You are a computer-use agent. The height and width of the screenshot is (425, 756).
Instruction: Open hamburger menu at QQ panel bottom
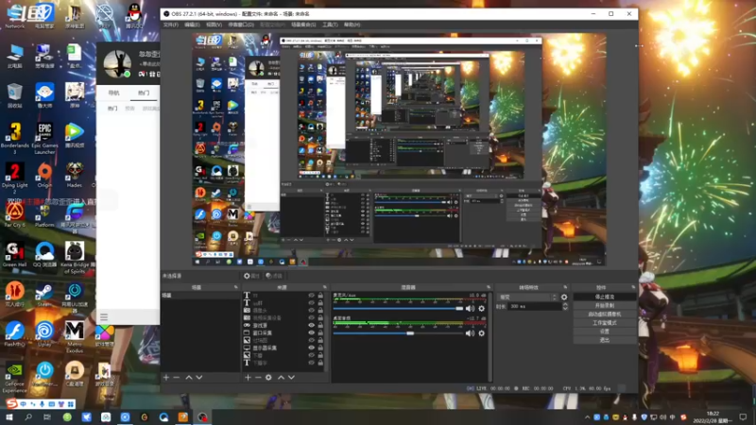point(104,316)
